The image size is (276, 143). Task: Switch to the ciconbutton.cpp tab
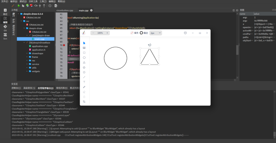click(x=65, y=10)
